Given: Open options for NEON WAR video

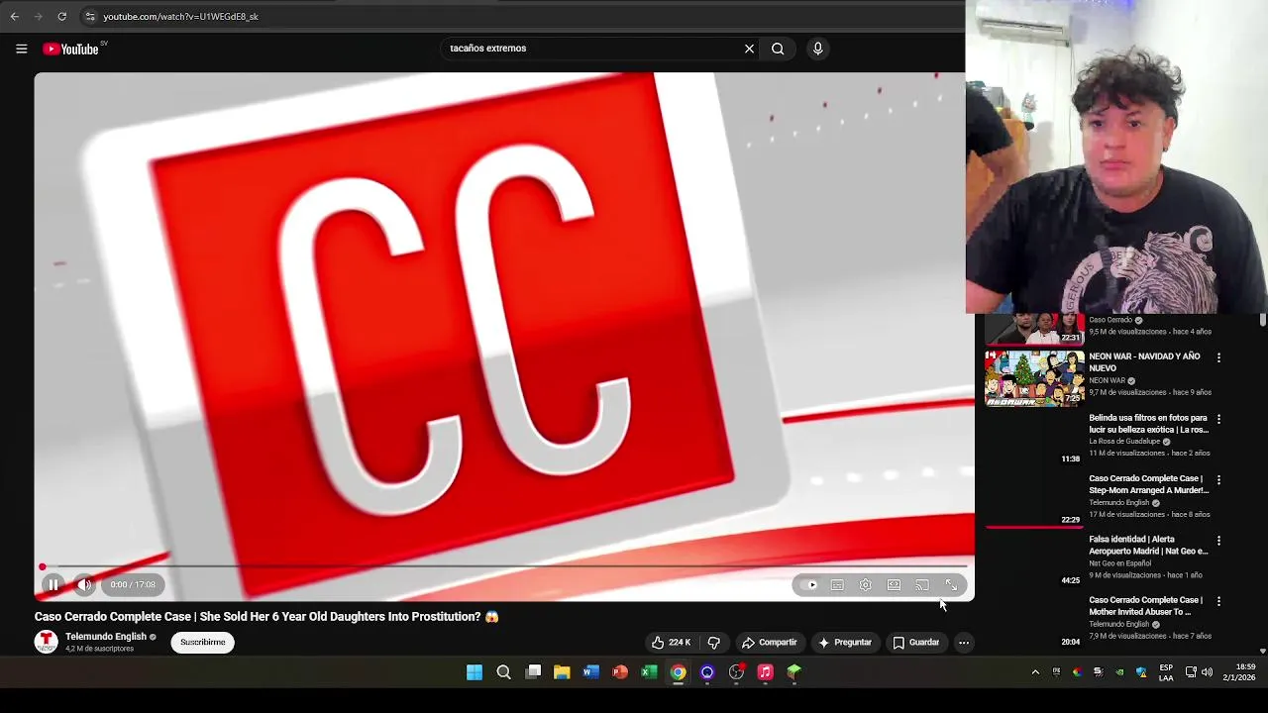Looking at the screenshot, I should pos(1218,357).
